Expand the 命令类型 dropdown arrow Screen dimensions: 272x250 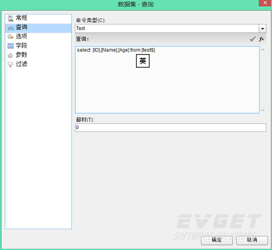coord(262,29)
